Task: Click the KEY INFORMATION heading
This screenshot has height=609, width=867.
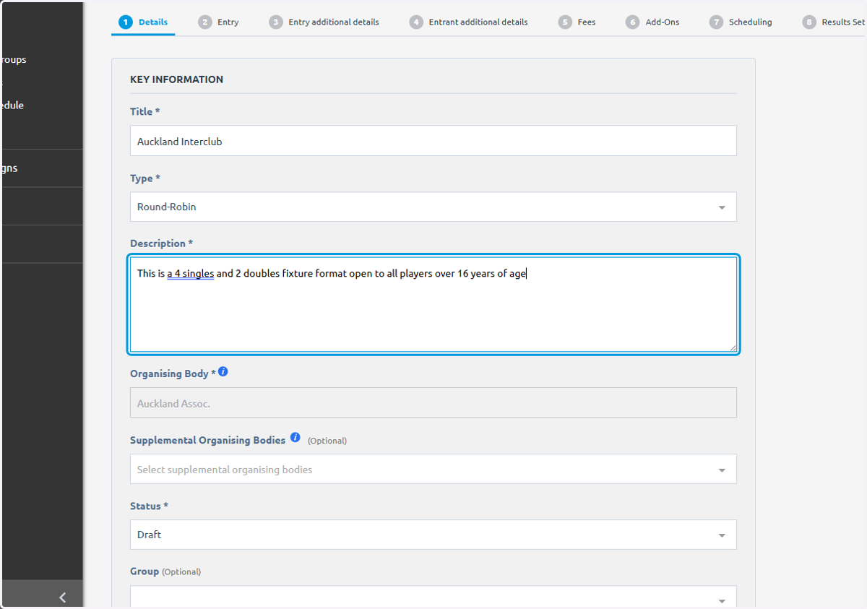Action: coord(176,79)
